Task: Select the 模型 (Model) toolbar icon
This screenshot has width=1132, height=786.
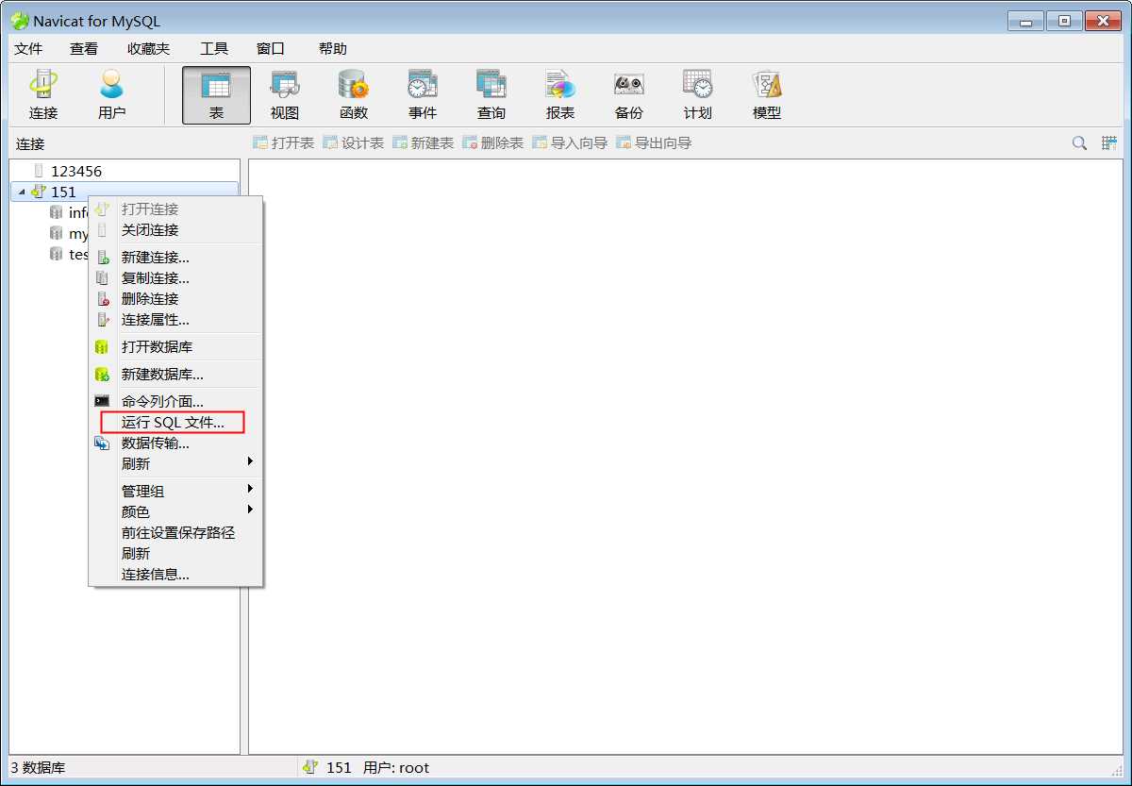Action: [x=767, y=94]
